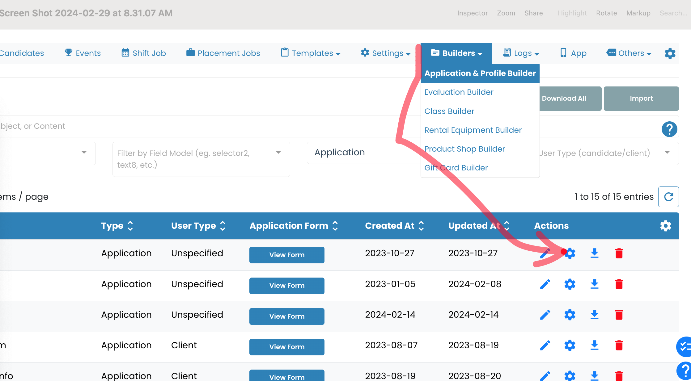Select Evaluation Builder from the Builders menu
The height and width of the screenshot is (381, 691).
tap(459, 92)
